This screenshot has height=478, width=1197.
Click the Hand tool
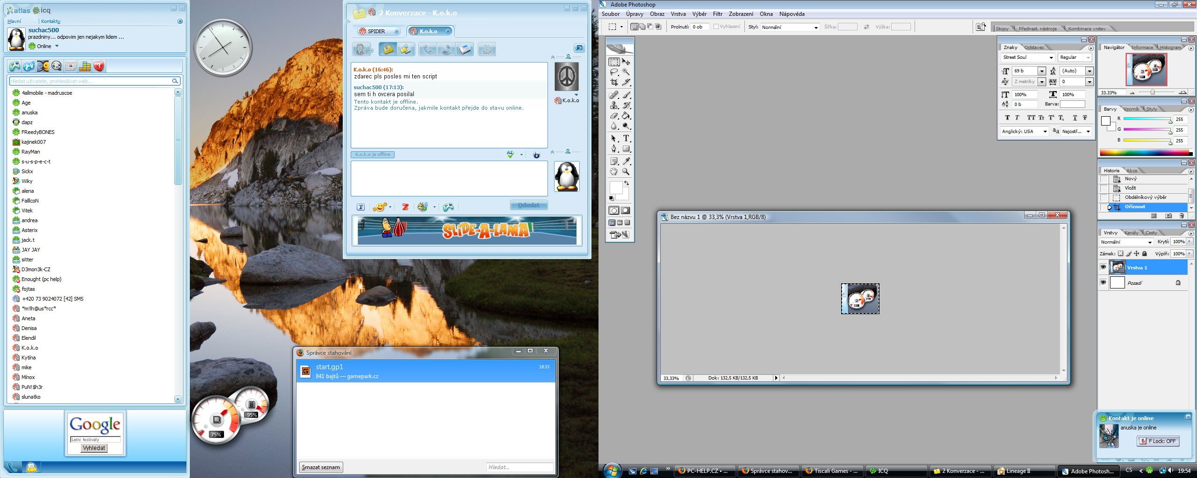614,172
